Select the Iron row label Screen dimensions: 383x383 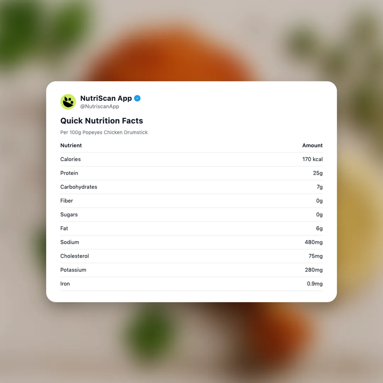(65, 284)
